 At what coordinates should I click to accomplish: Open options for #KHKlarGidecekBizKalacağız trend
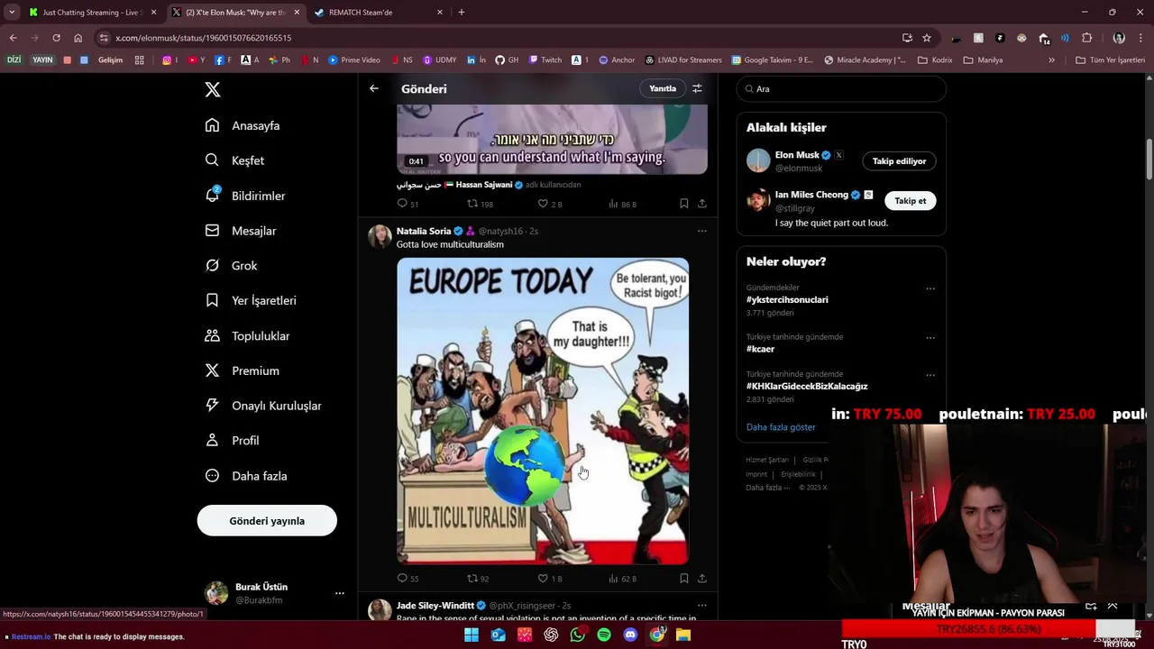(930, 375)
